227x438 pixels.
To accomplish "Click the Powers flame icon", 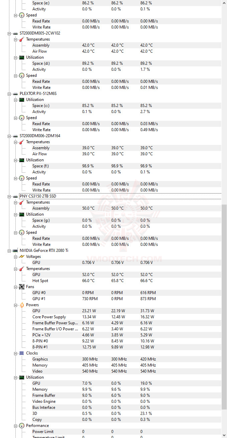I will pyautogui.click(x=22, y=305).
